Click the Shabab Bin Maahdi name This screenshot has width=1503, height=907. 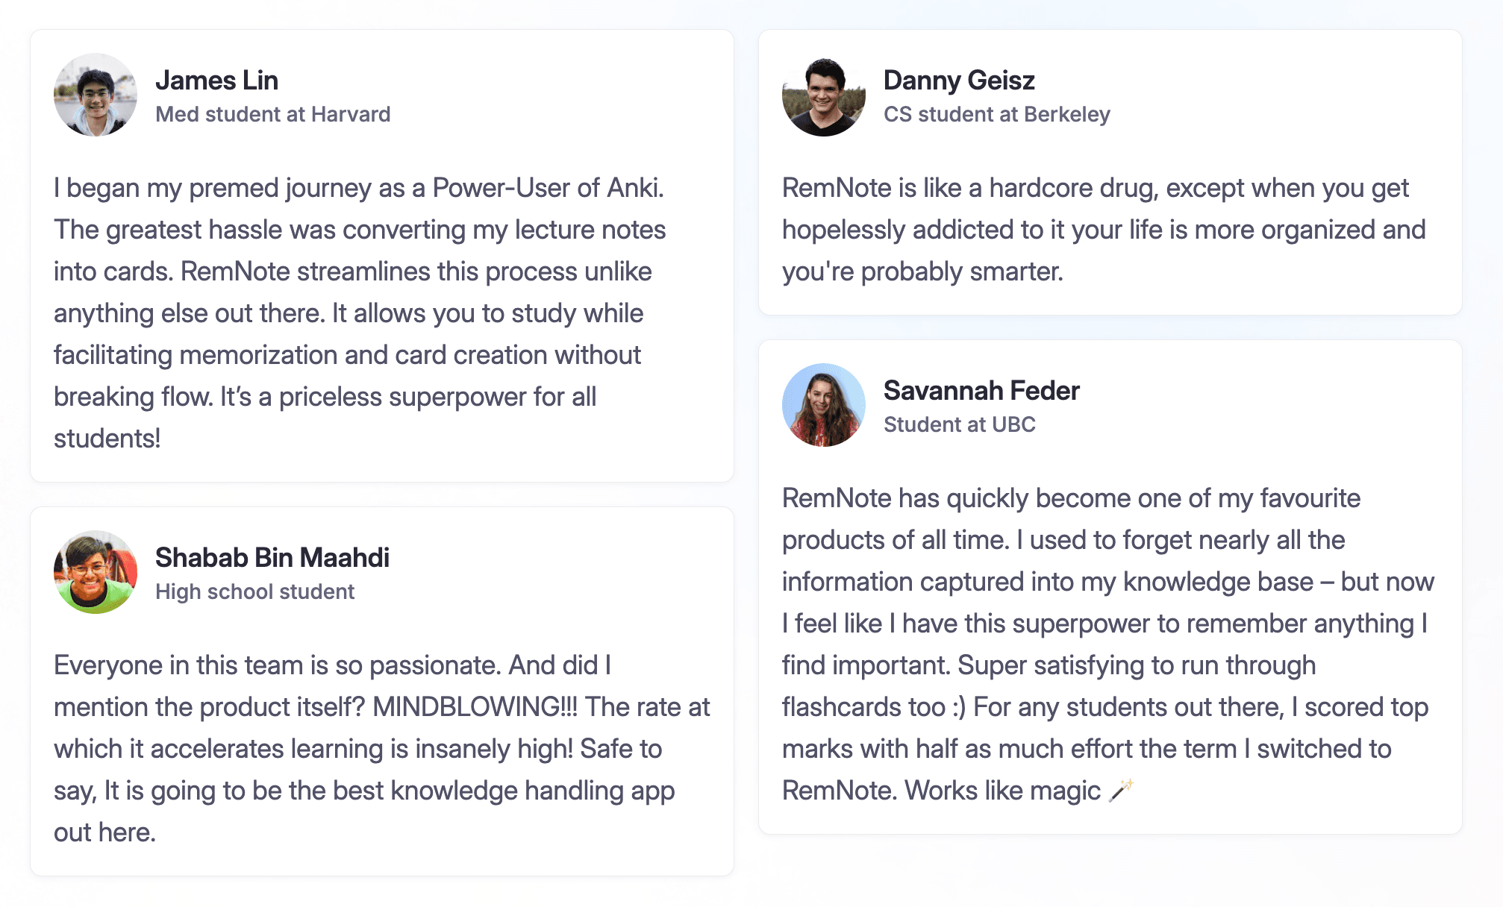272,557
